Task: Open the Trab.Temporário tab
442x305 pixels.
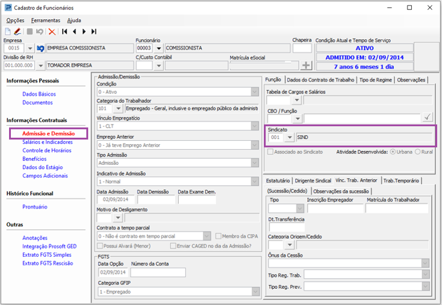Action: (x=401, y=180)
